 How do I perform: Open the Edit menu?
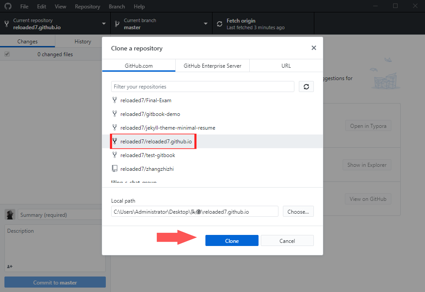tap(42, 7)
